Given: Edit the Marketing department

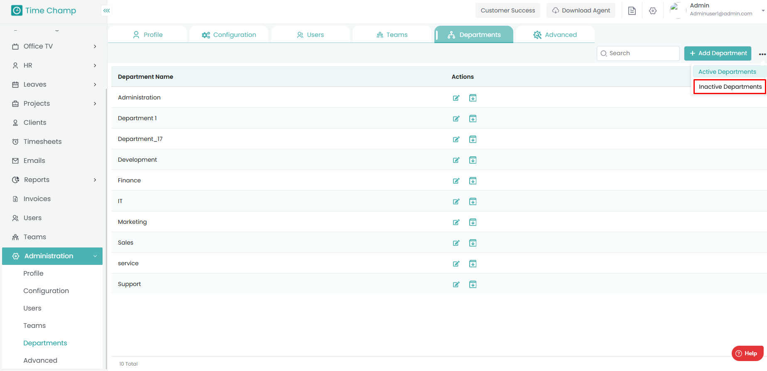Looking at the screenshot, I should (456, 222).
